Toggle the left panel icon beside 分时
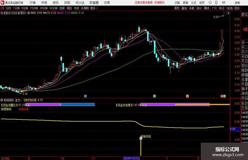Image resolution: width=248 pixels, height=160 pixels. point(2,8)
